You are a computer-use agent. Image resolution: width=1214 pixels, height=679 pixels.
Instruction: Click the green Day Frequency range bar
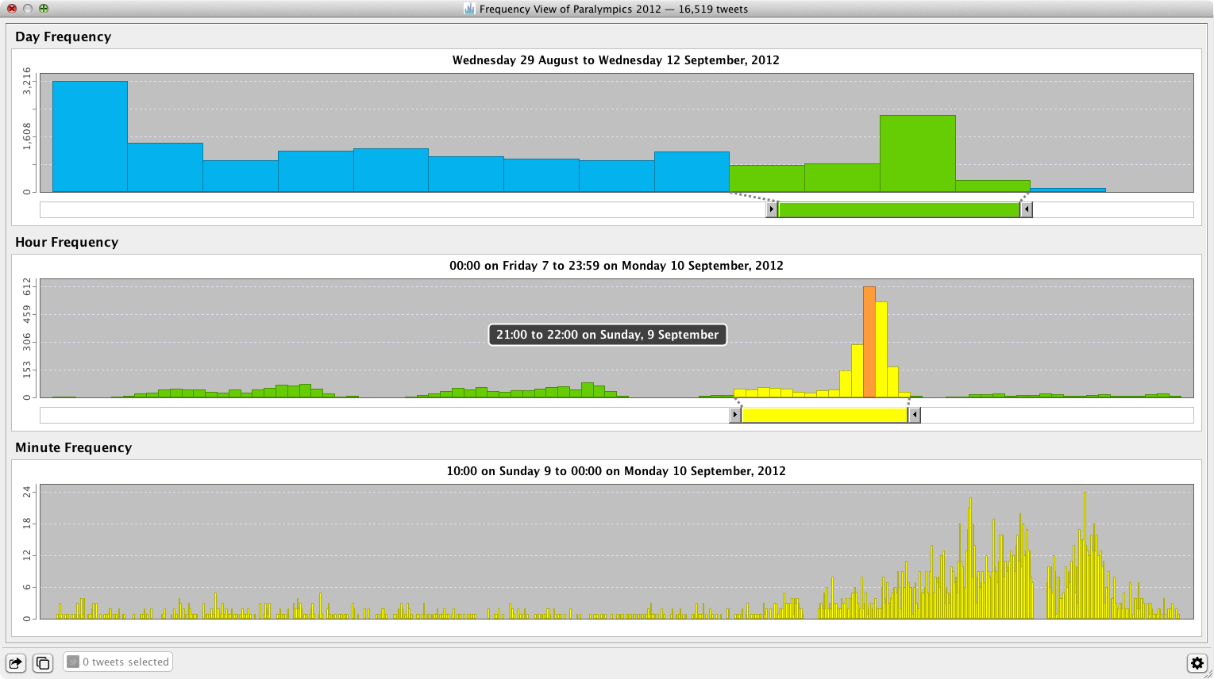tap(899, 209)
